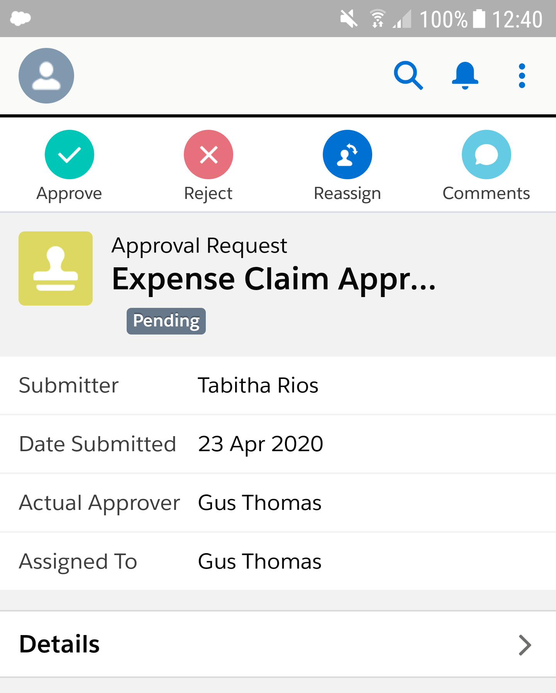Viewport: 556px width, 693px height.
Task: Tap the Assigned To row
Action: click(x=259, y=561)
